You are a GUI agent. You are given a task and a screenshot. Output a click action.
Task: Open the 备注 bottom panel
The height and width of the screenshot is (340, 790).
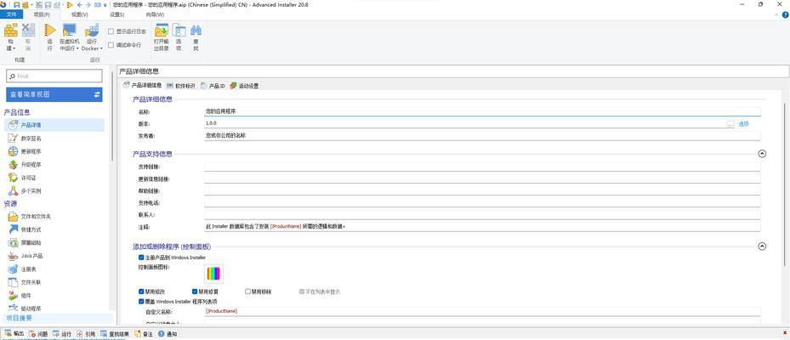144,333
